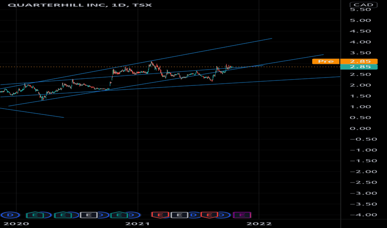The image size is (387, 228).
Task: Open the red E marker nearest the 2021 gridline
Action: point(160,215)
